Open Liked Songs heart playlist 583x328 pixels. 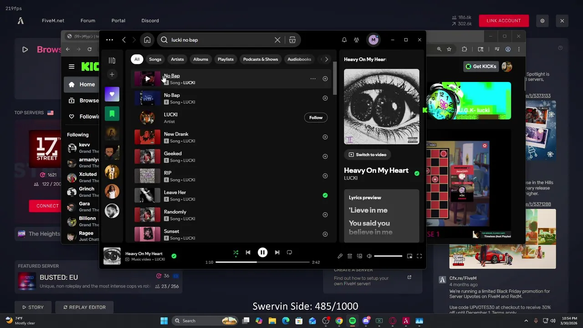[x=112, y=94]
